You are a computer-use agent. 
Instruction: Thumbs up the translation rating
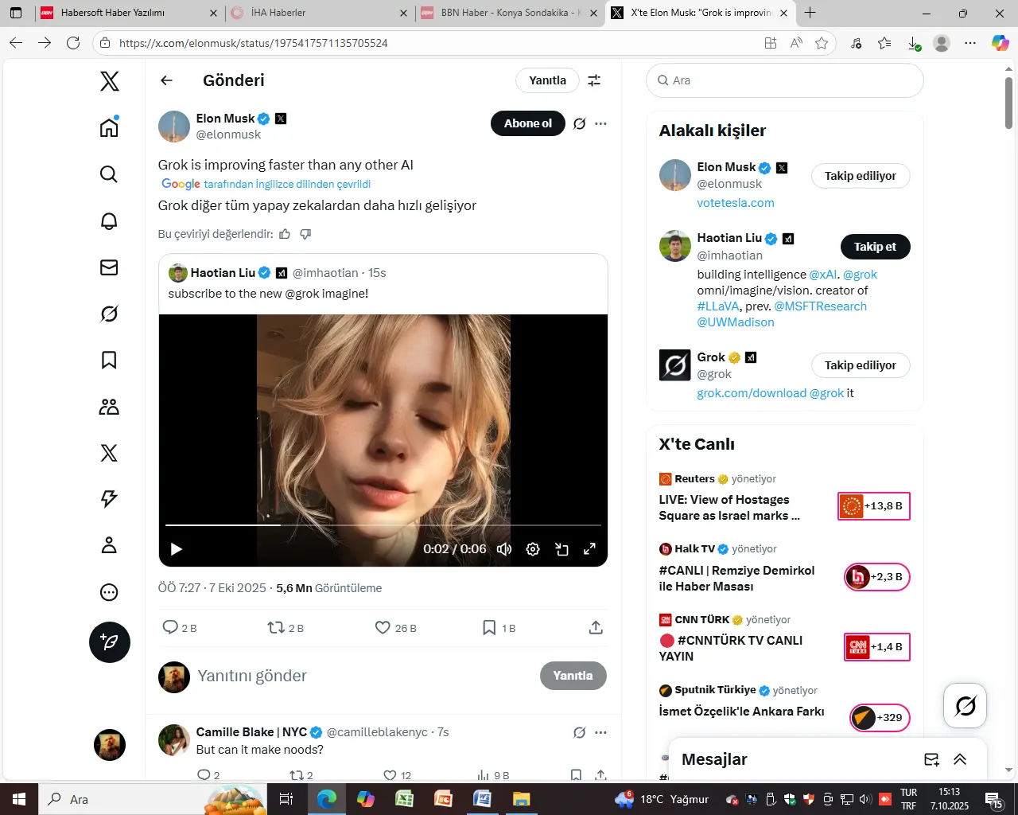pos(285,234)
